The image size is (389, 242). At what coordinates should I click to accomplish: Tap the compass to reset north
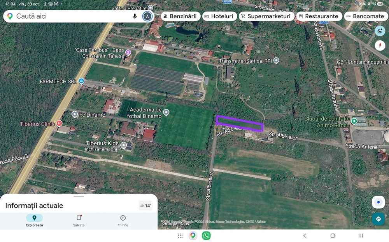(380, 46)
